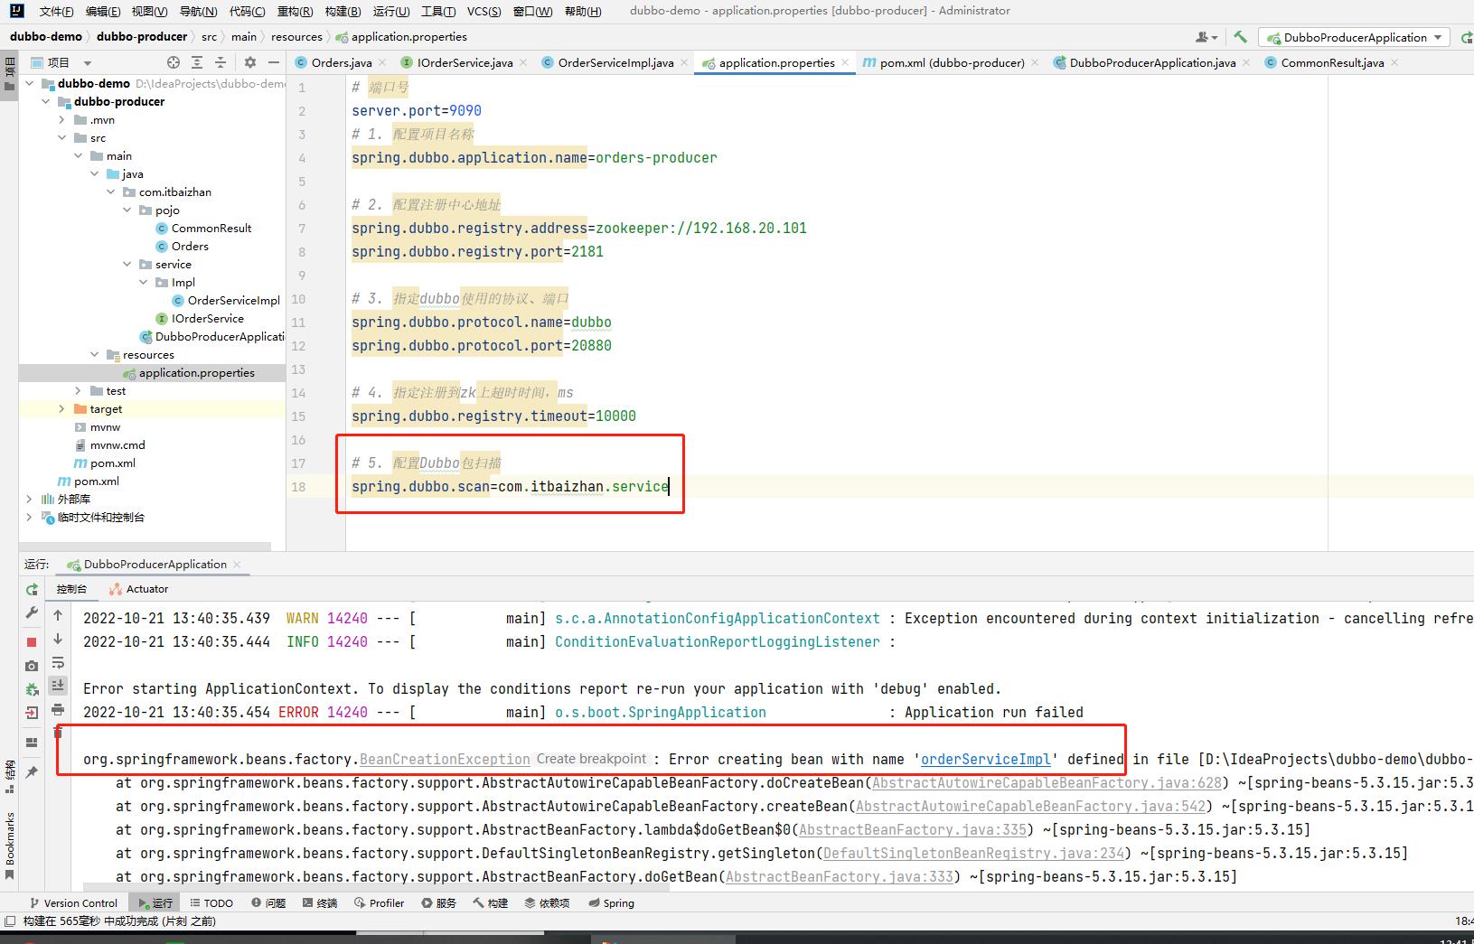Click the console horizontal scrollbar

click(375, 888)
